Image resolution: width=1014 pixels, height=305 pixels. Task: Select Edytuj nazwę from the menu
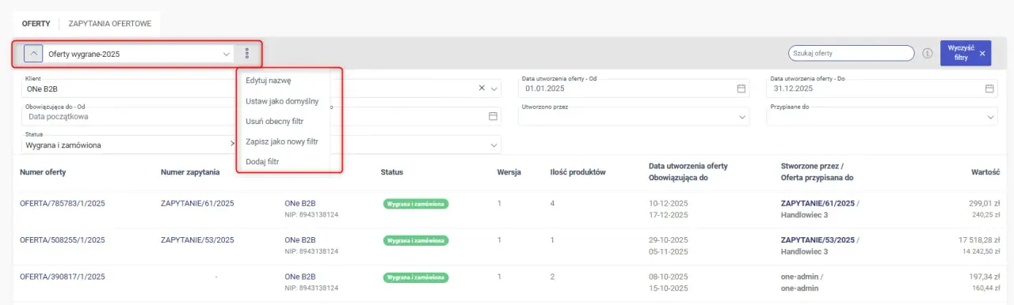tap(269, 81)
